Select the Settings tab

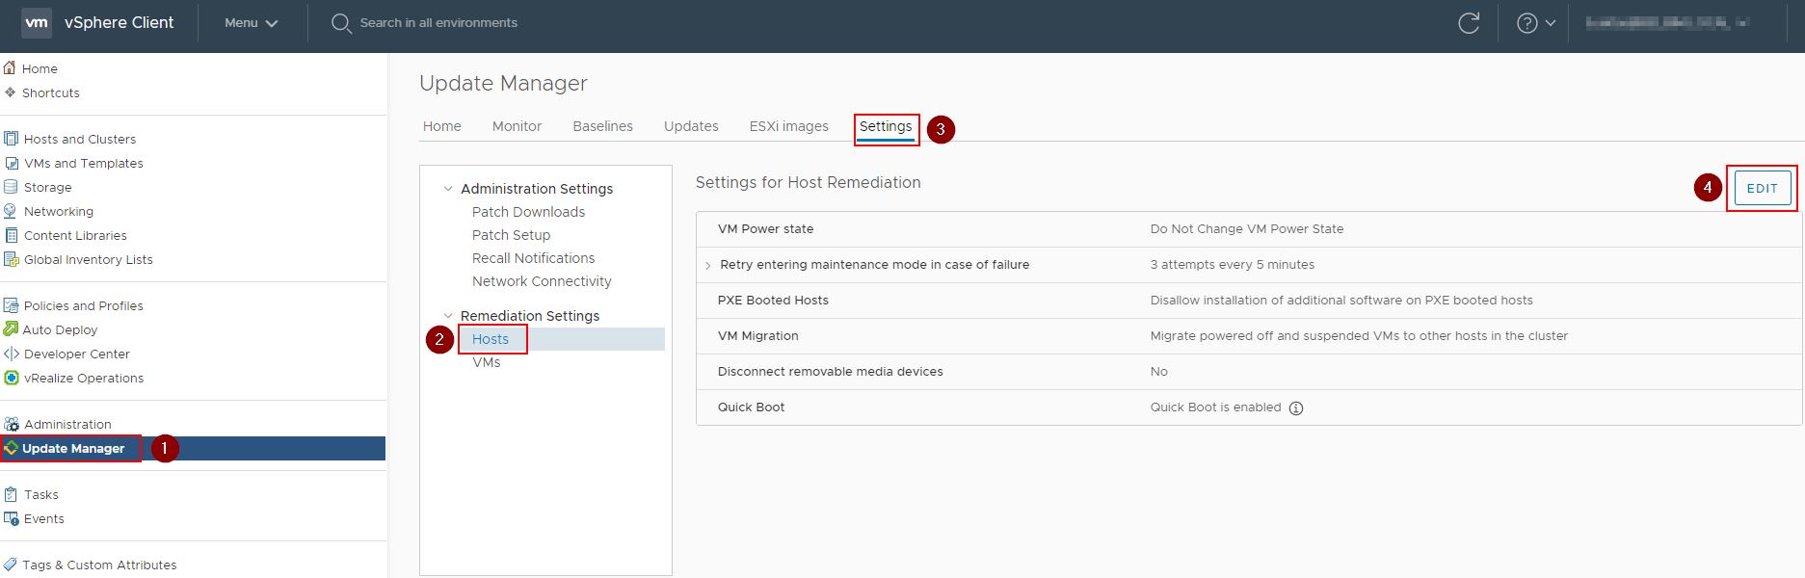(x=886, y=126)
